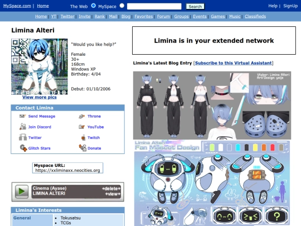Click Send Message link
Image resolution: width=301 pixels, height=226 pixels.
click(42, 116)
